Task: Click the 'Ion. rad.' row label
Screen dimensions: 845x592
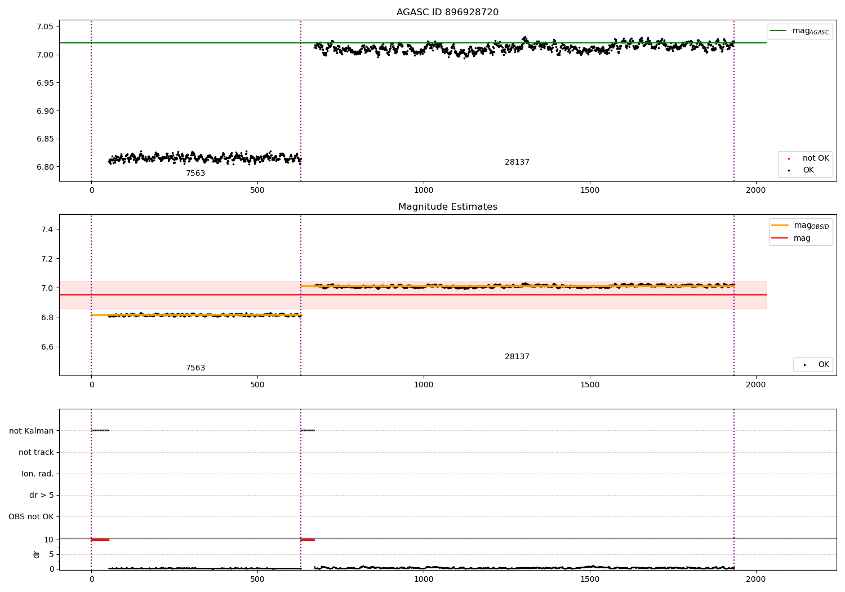Action: point(38,474)
